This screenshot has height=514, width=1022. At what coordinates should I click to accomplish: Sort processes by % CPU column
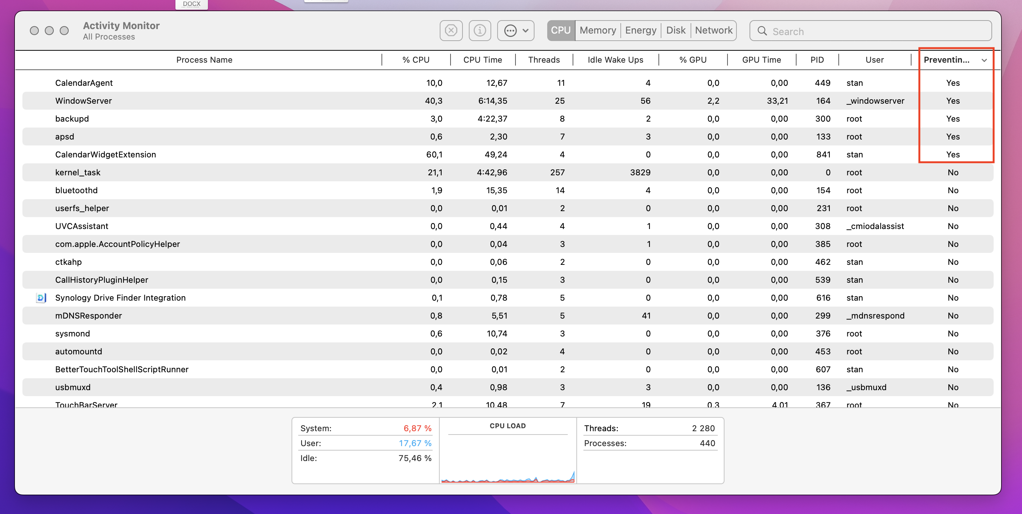[x=415, y=60]
